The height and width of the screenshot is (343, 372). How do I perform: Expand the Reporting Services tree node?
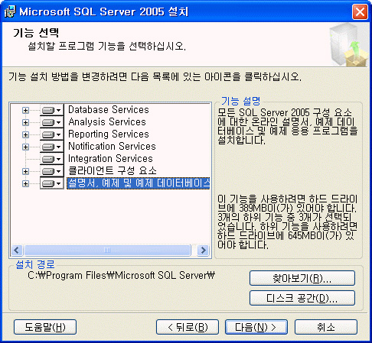coord(25,134)
